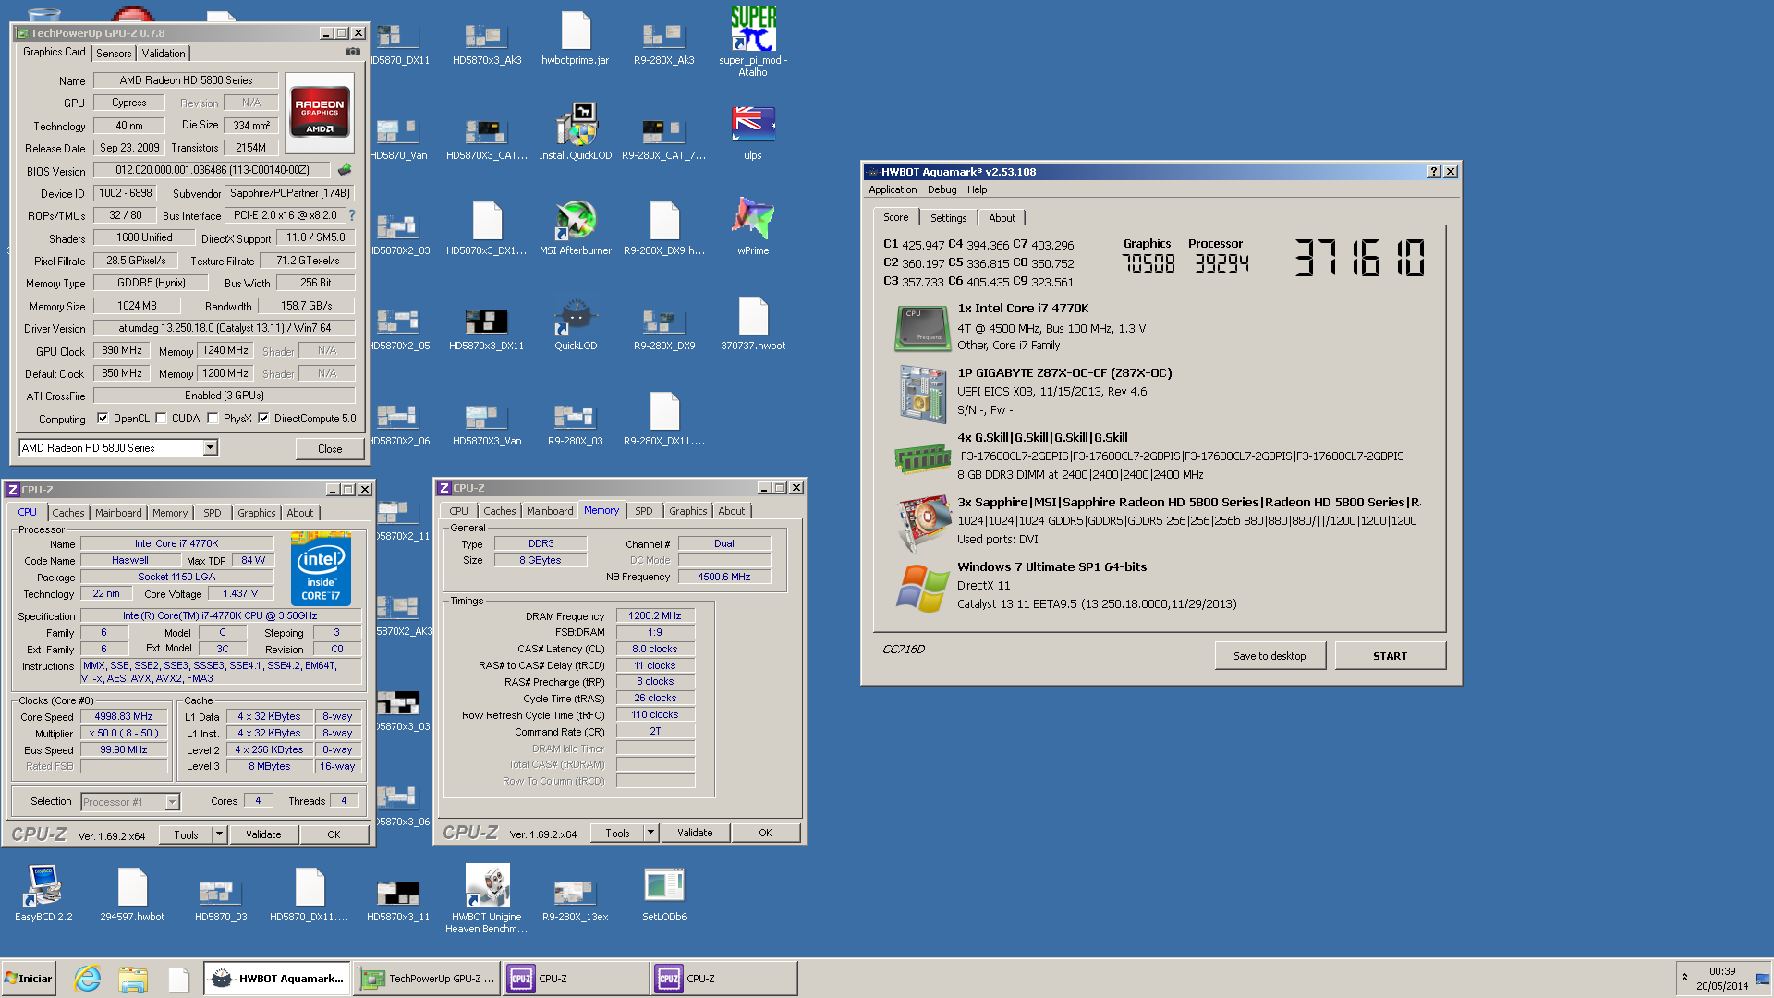Viewport: 1774px width, 998px height.
Task: Click OK button in right CPU-Z
Action: pyautogui.click(x=765, y=833)
